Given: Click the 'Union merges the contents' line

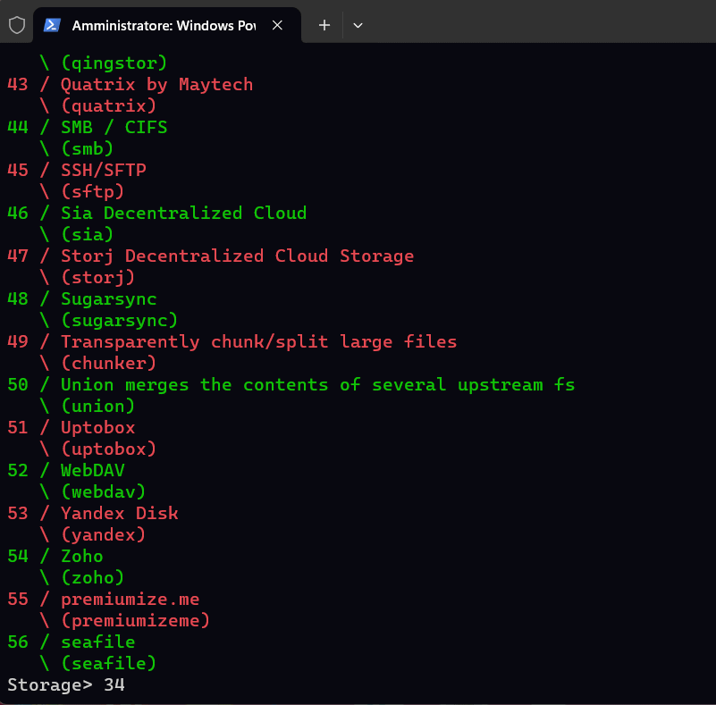Looking at the screenshot, I should click(x=317, y=385).
